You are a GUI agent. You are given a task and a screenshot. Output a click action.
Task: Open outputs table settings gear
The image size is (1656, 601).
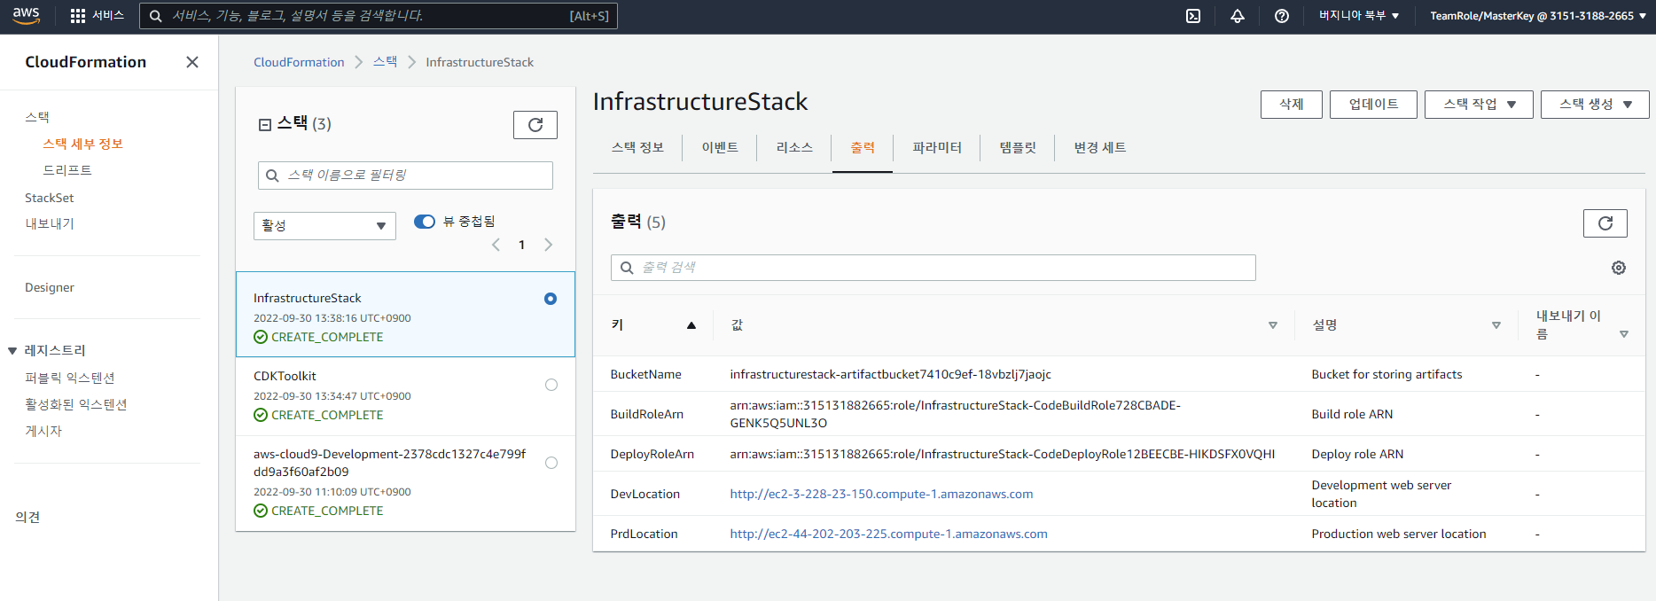click(1619, 268)
